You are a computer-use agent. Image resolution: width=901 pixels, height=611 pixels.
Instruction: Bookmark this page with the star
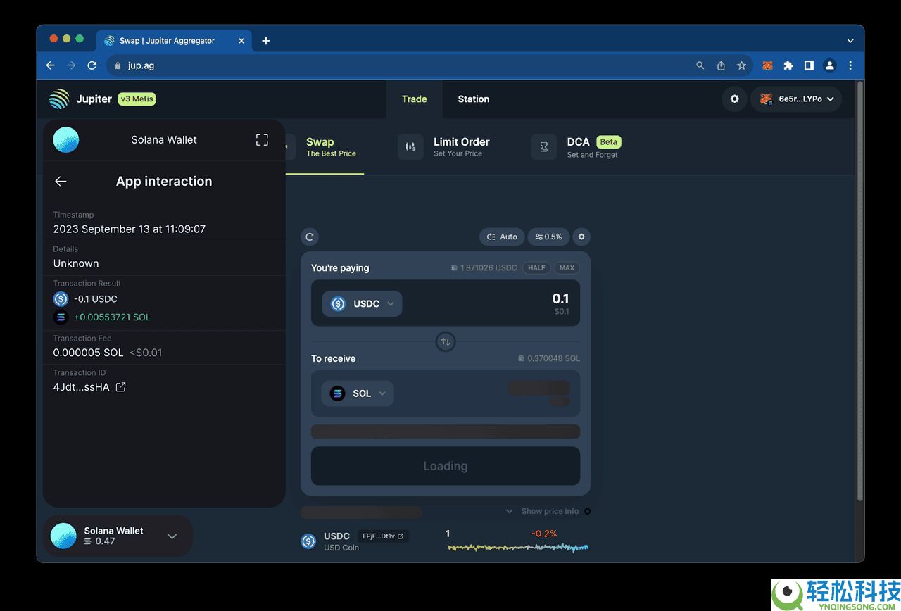pos(741,65)
